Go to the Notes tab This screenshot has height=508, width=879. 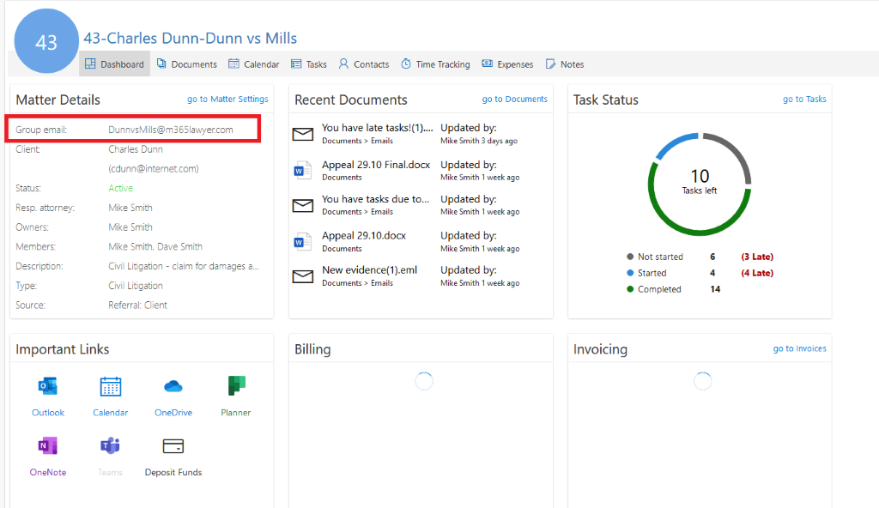564,64
